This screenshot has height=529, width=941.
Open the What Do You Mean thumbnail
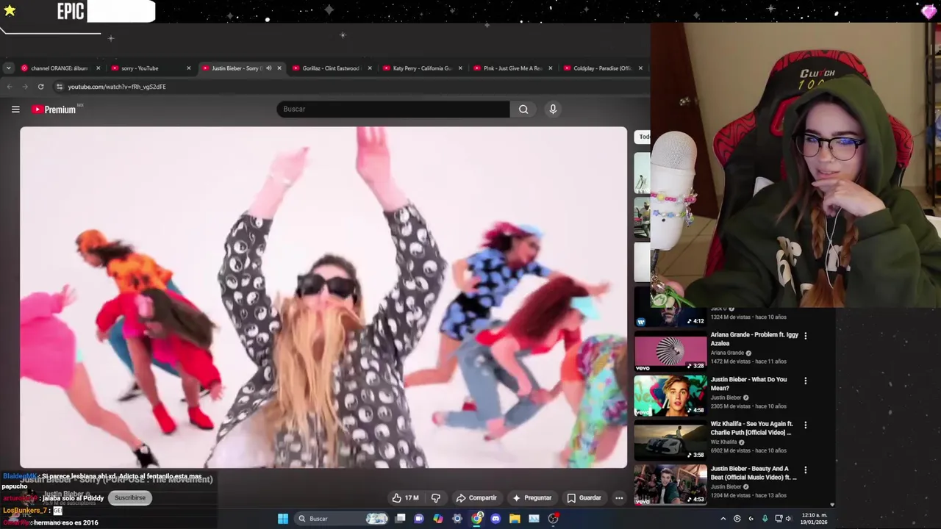tap(670, 395)
